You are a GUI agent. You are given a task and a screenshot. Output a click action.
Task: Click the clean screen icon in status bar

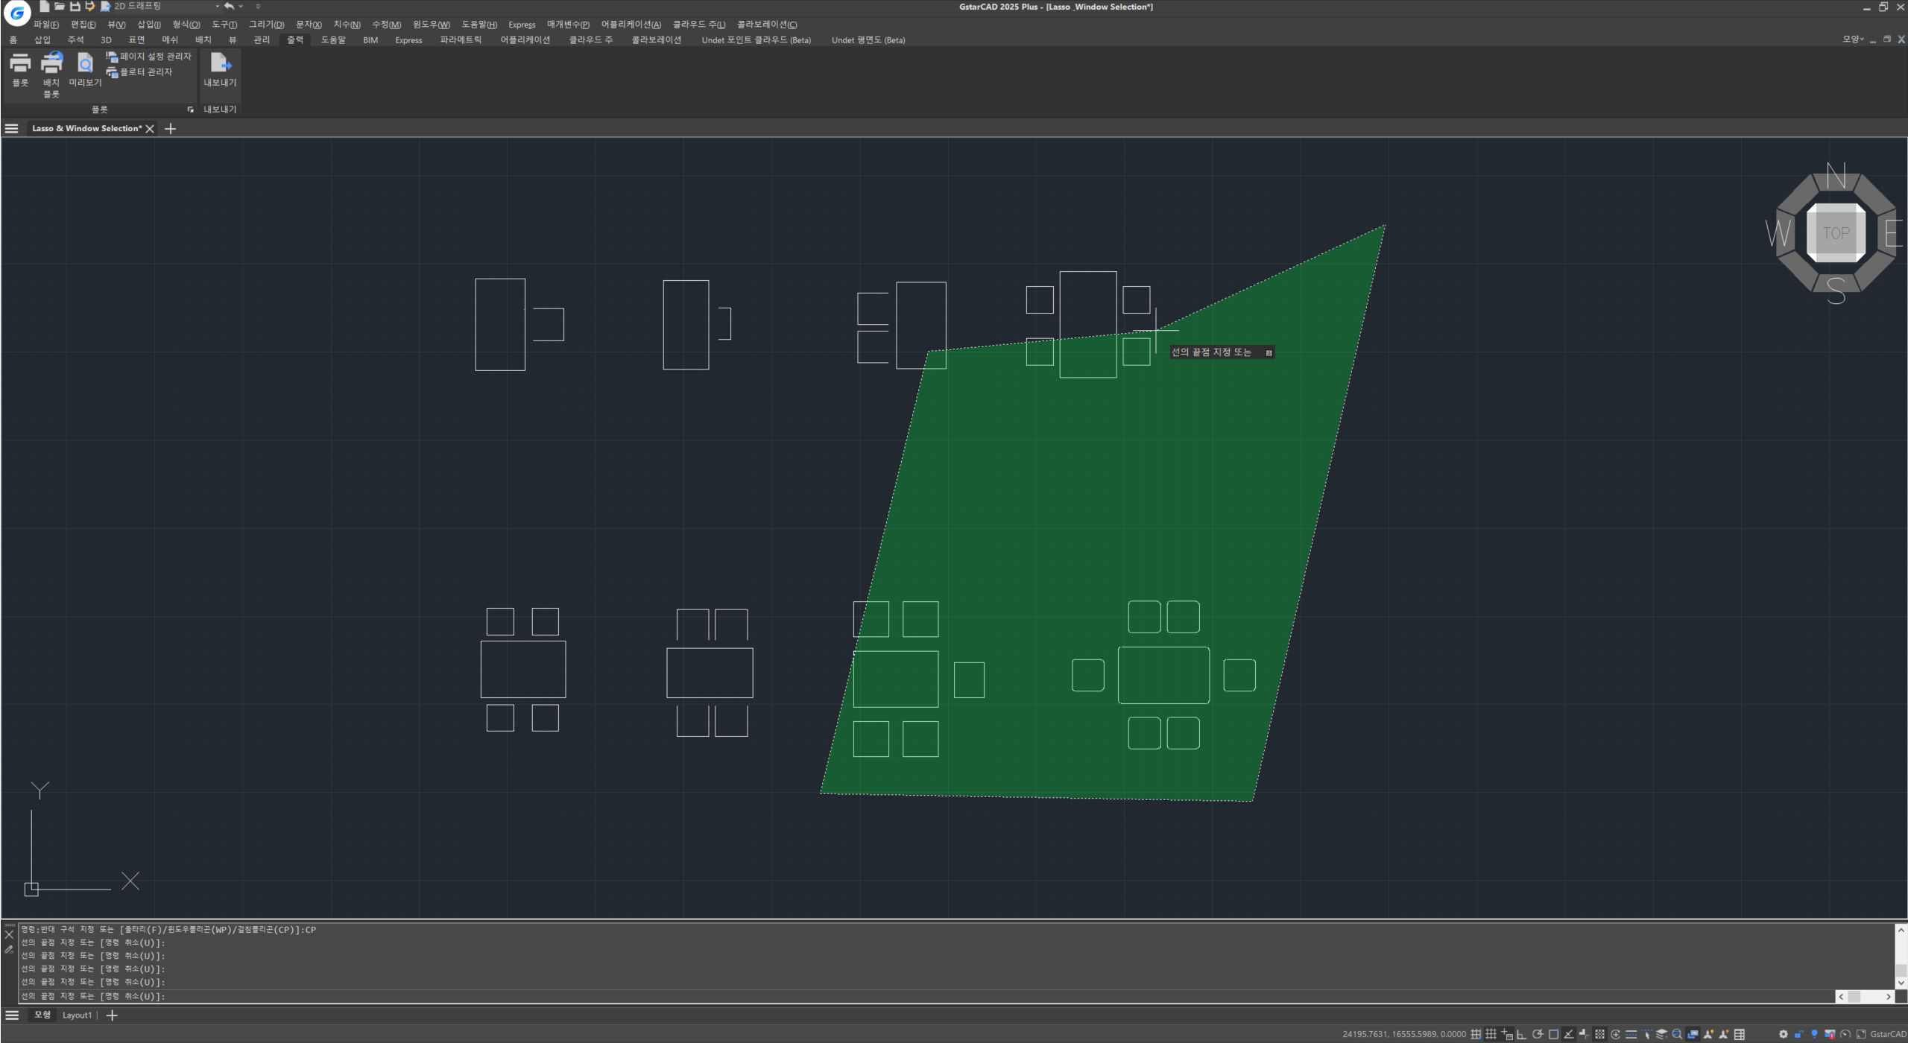1861,1034
